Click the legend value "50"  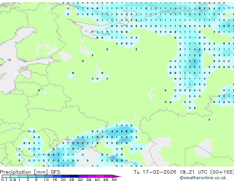(114, 180)
